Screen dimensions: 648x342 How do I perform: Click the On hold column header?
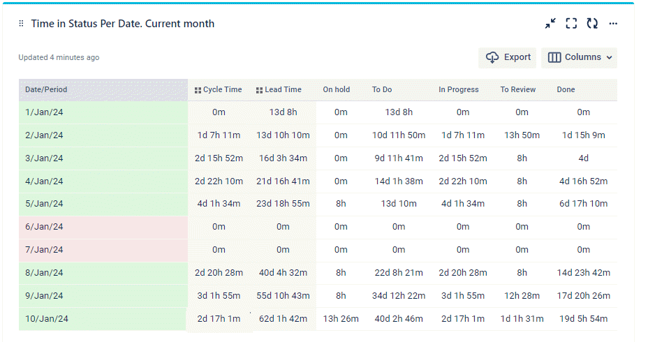(x=336, y=89)
